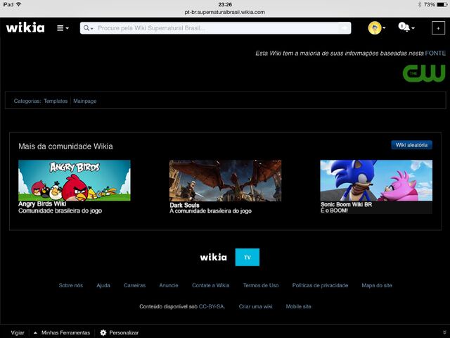Expand the Minhas Ferramentas menu
Image resolution: width=450 pixels, height=338 pixels.
tap(62, 332)
